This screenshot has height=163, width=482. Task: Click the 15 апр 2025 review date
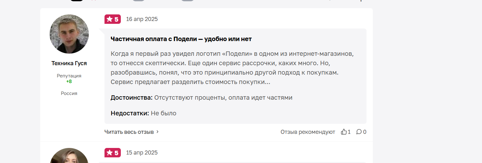tap(142, 153)
